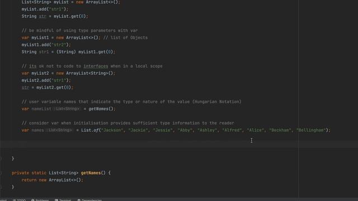
Task: Click the "Bellingham" string literal
Action: coord(311,130)
